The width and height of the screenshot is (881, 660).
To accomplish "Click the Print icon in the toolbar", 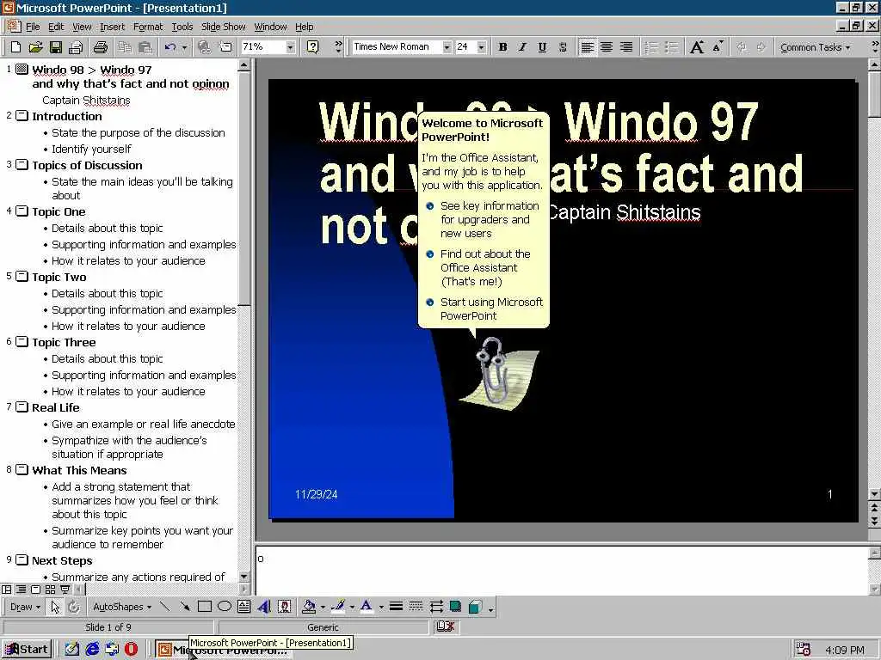I will coord(101,47).
